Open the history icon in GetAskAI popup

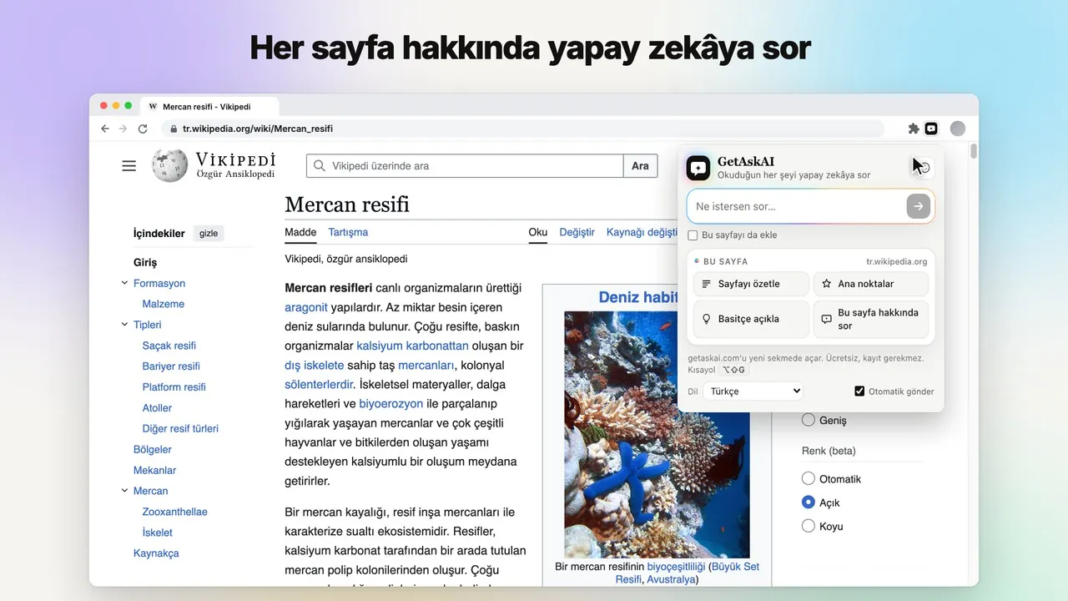924,168
